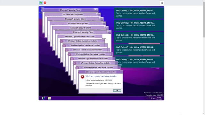Tap the second DVD Drive (D:) notification from top

tap(139, 26)
